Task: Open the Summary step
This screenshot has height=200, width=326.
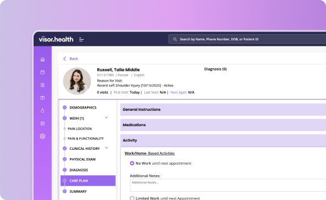Action: 78,192
